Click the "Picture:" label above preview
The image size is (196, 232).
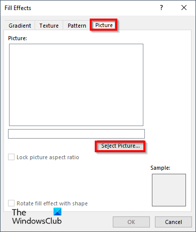click(x=18, y=38)
